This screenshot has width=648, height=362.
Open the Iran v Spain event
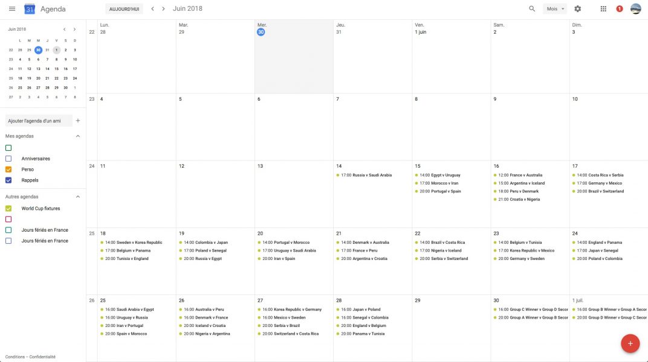pos(276,259)
